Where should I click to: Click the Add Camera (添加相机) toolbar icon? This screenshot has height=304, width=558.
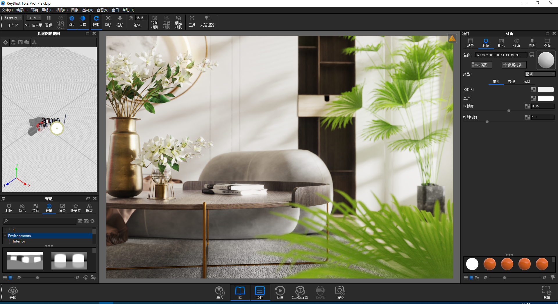click(x=155, y=22)
